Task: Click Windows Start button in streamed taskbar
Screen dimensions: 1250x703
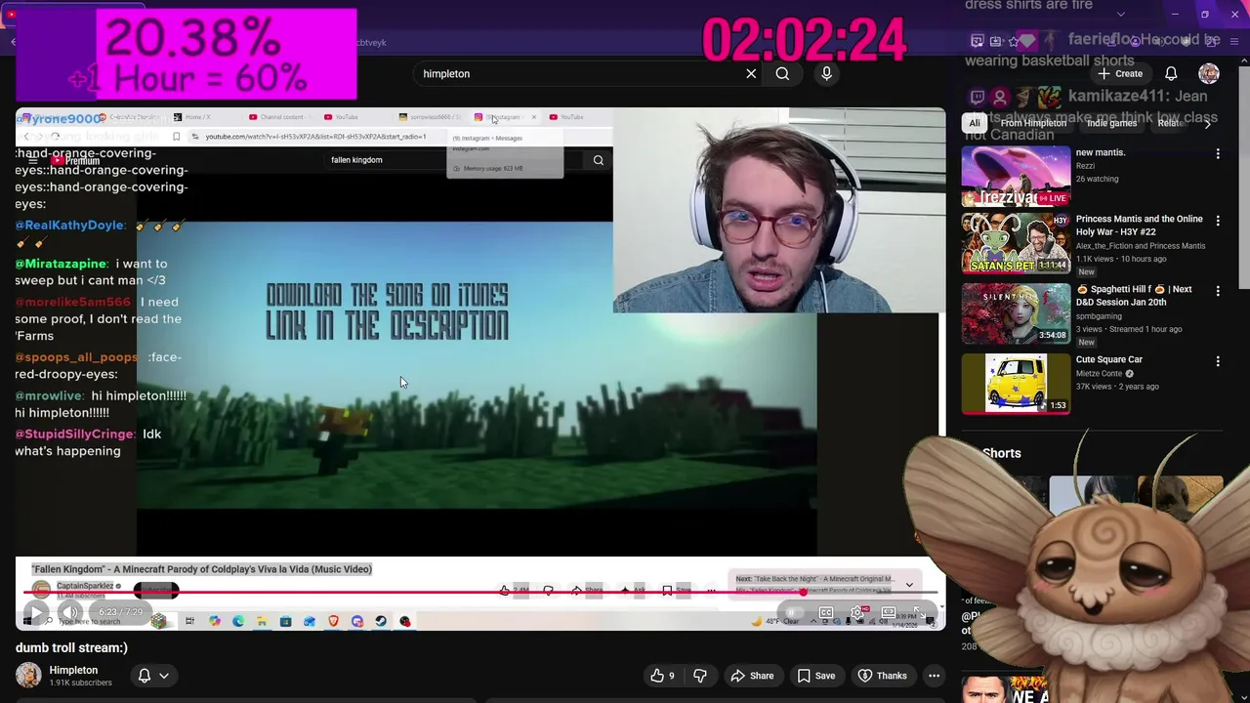Action: click(27, 621)
